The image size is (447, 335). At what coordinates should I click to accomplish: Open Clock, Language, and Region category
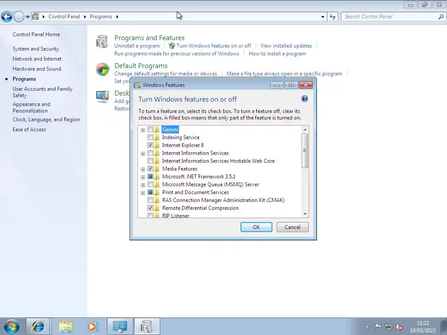46,120
